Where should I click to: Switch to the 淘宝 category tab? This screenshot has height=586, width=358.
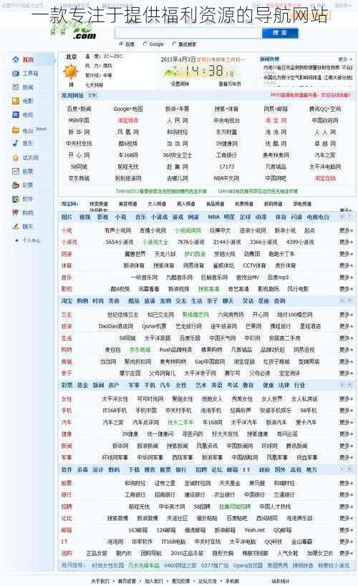coord(67,301)
